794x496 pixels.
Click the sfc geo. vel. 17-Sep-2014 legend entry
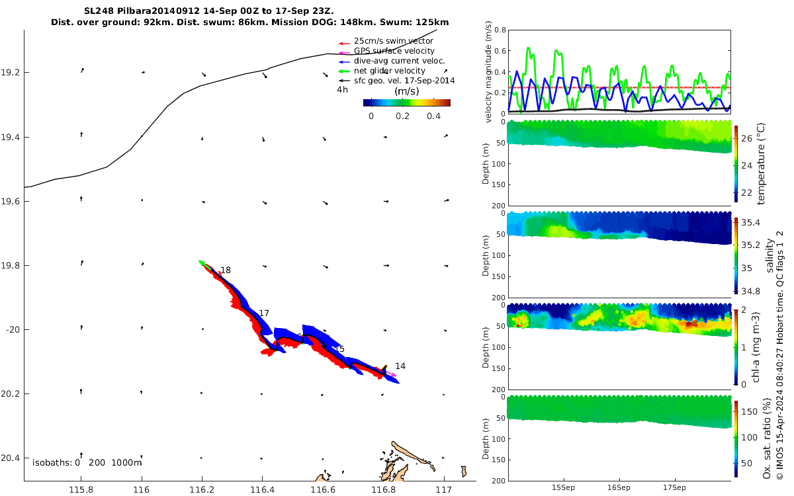tap(396, 81)
